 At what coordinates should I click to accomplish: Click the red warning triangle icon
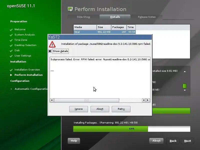52,44
